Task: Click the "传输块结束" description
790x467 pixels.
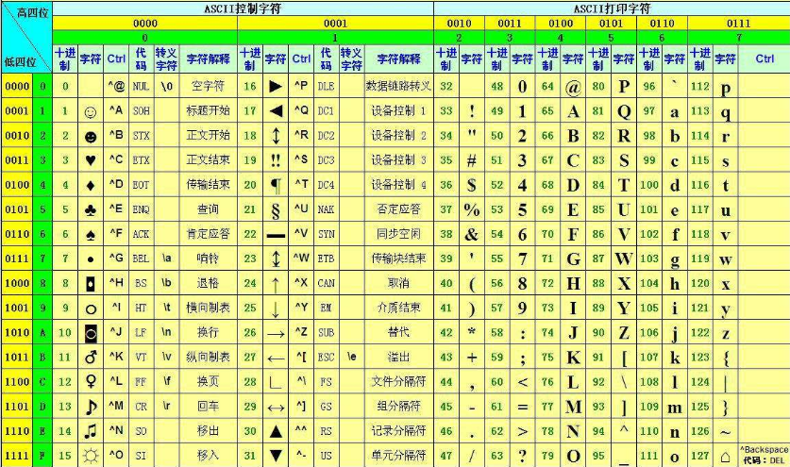Action: 398,259
